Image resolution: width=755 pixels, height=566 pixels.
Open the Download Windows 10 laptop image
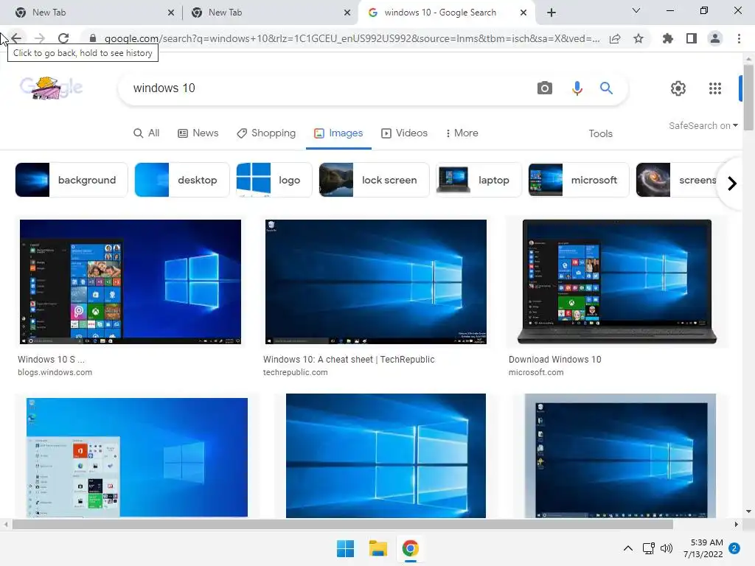[617, 282]
